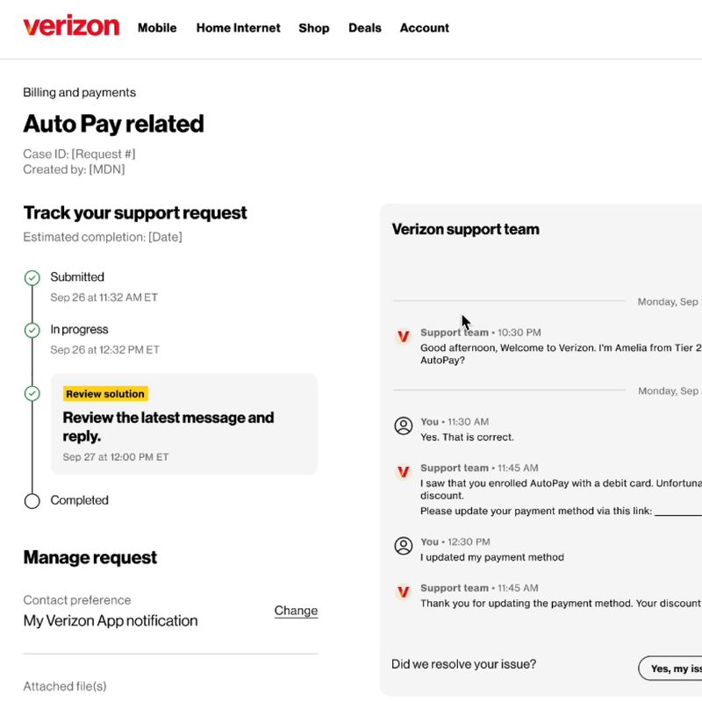Click Change for contact preference

click(296, 611)
